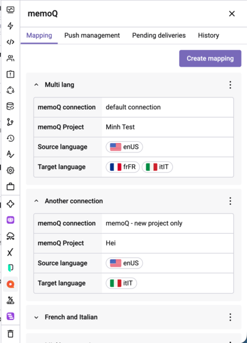The width and height of the screenshot is (247, 343).
Task: Collapse the Multi lang mapping section
Action: pyautogui.click(x=36, y=85)
